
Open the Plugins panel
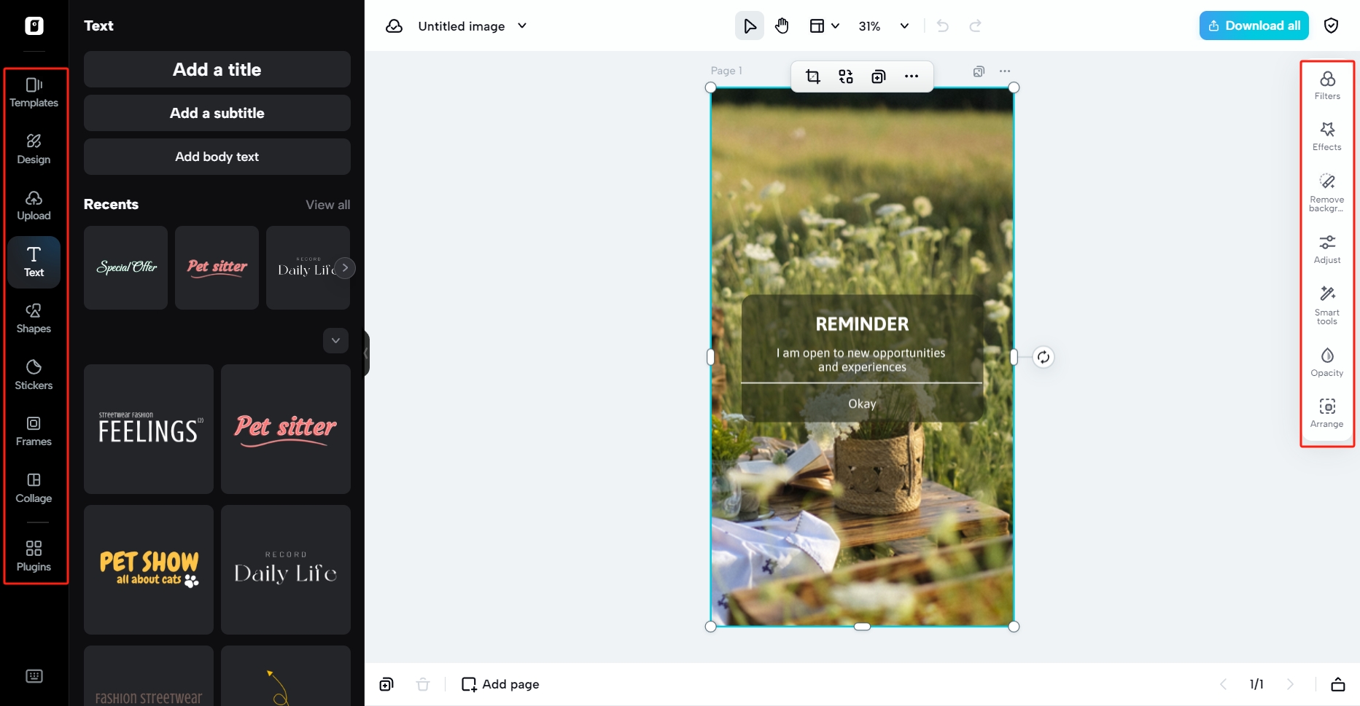coord(34,557)
